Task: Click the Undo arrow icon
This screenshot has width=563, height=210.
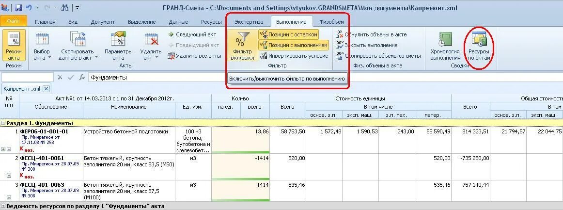Action: click(30, 8)
